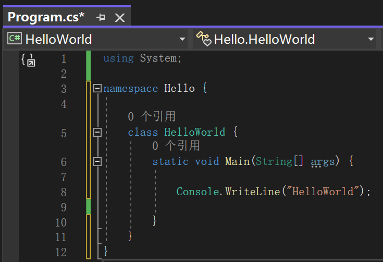Click the C# project icon
383x262 pixels.
pos(15,39)
